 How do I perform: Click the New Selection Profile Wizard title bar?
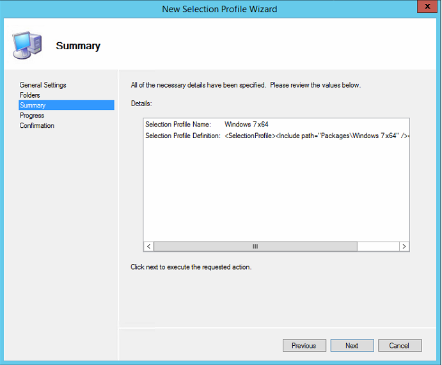tap(220, 9)
